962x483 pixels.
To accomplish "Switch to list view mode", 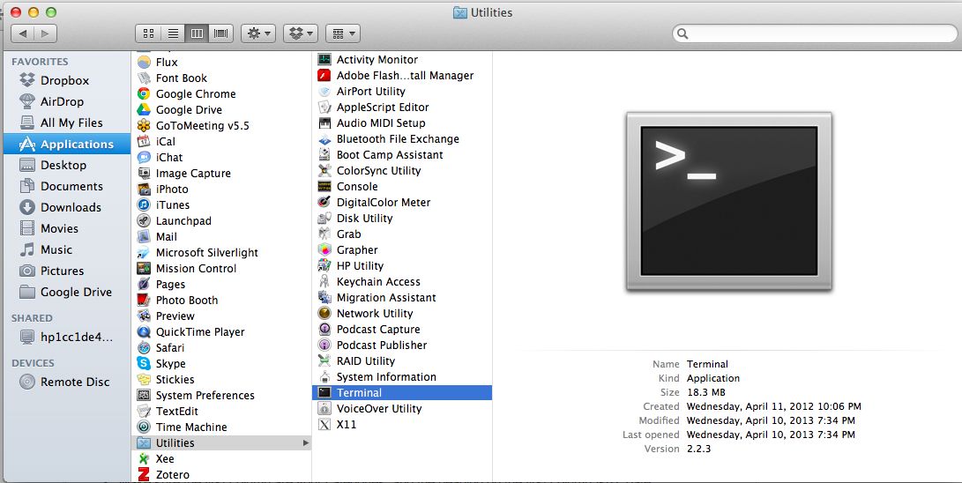I will pos(173,33).
